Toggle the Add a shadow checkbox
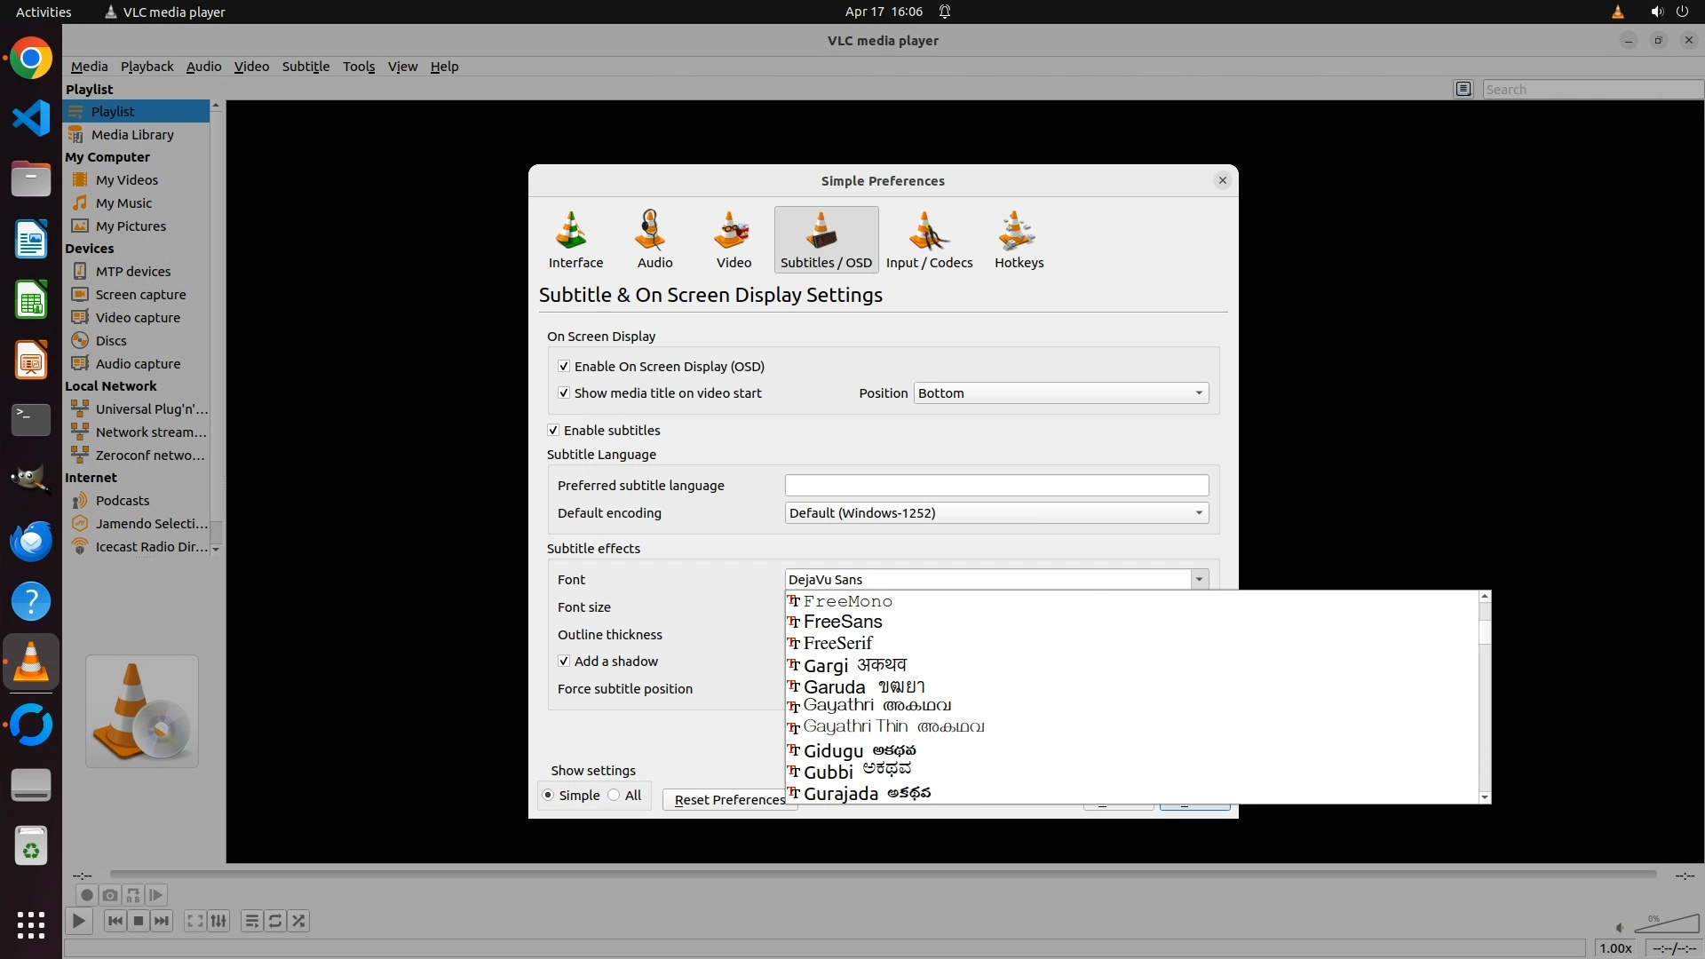1705x959 pixels. click(x=564, y=661)
